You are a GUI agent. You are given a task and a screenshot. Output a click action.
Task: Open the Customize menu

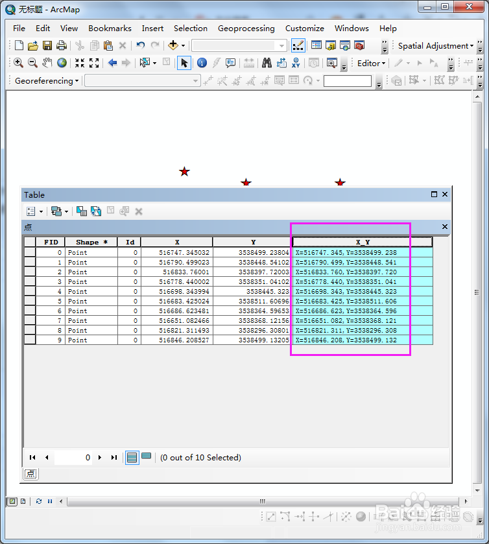coord(305,28)
